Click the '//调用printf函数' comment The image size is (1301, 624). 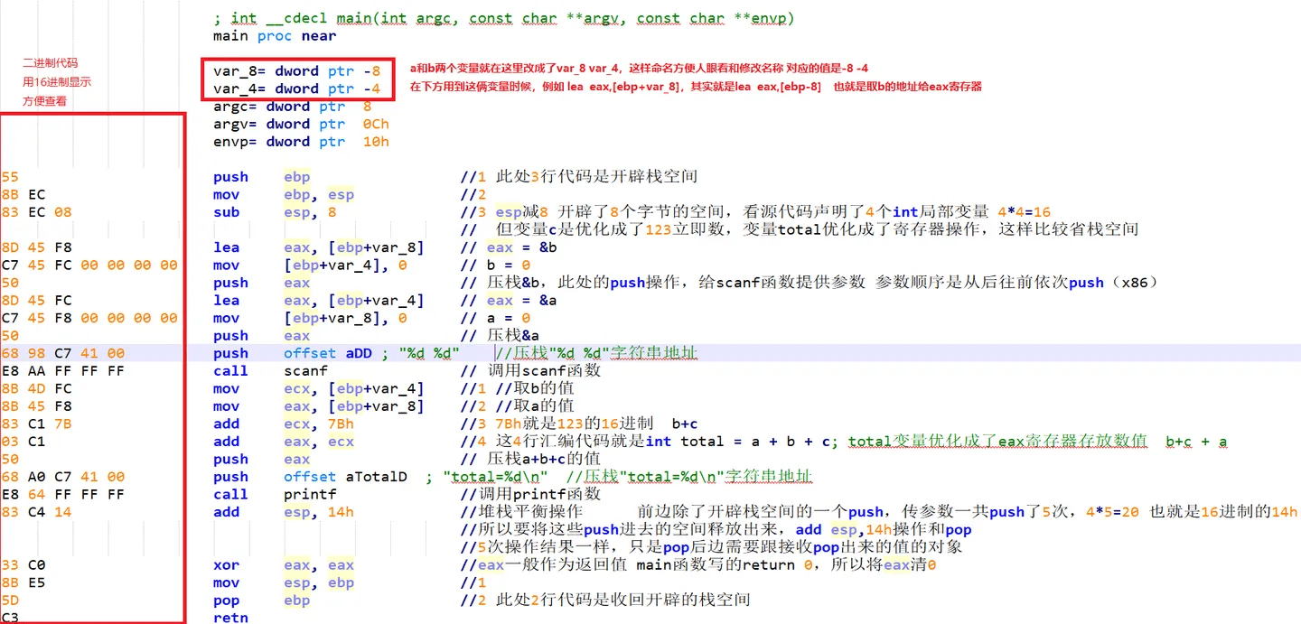tap(530, 495)
